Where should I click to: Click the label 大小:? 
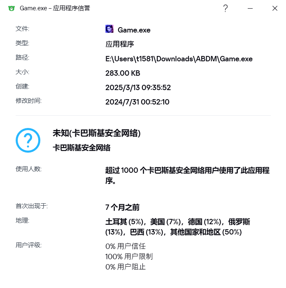click(x=22, y=72)
